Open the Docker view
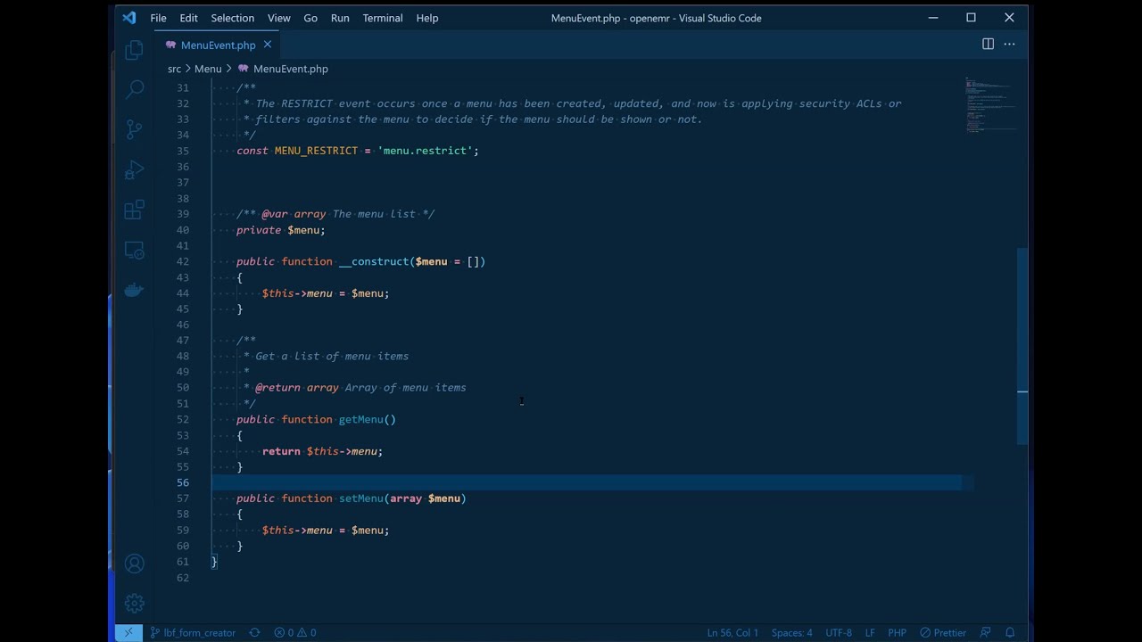 pos(134,290)
